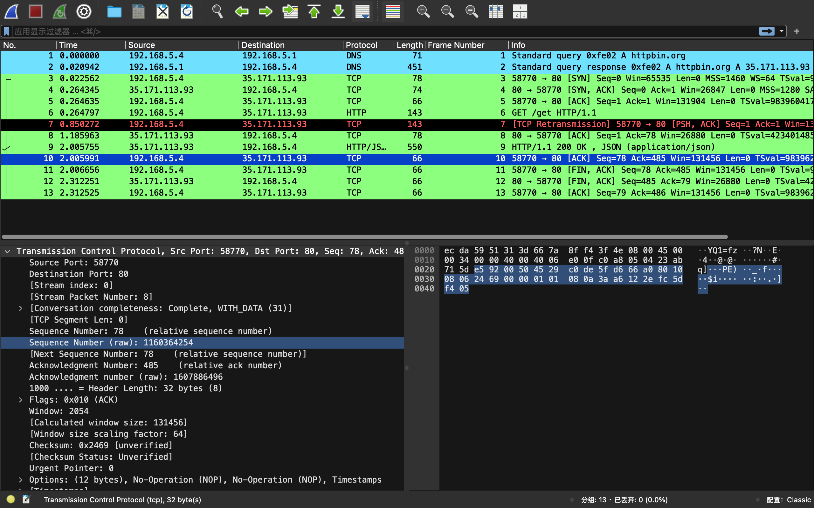Screen dimensions: 814x508
Task: Reload this capture file icon
Action: tap(187, 11)
